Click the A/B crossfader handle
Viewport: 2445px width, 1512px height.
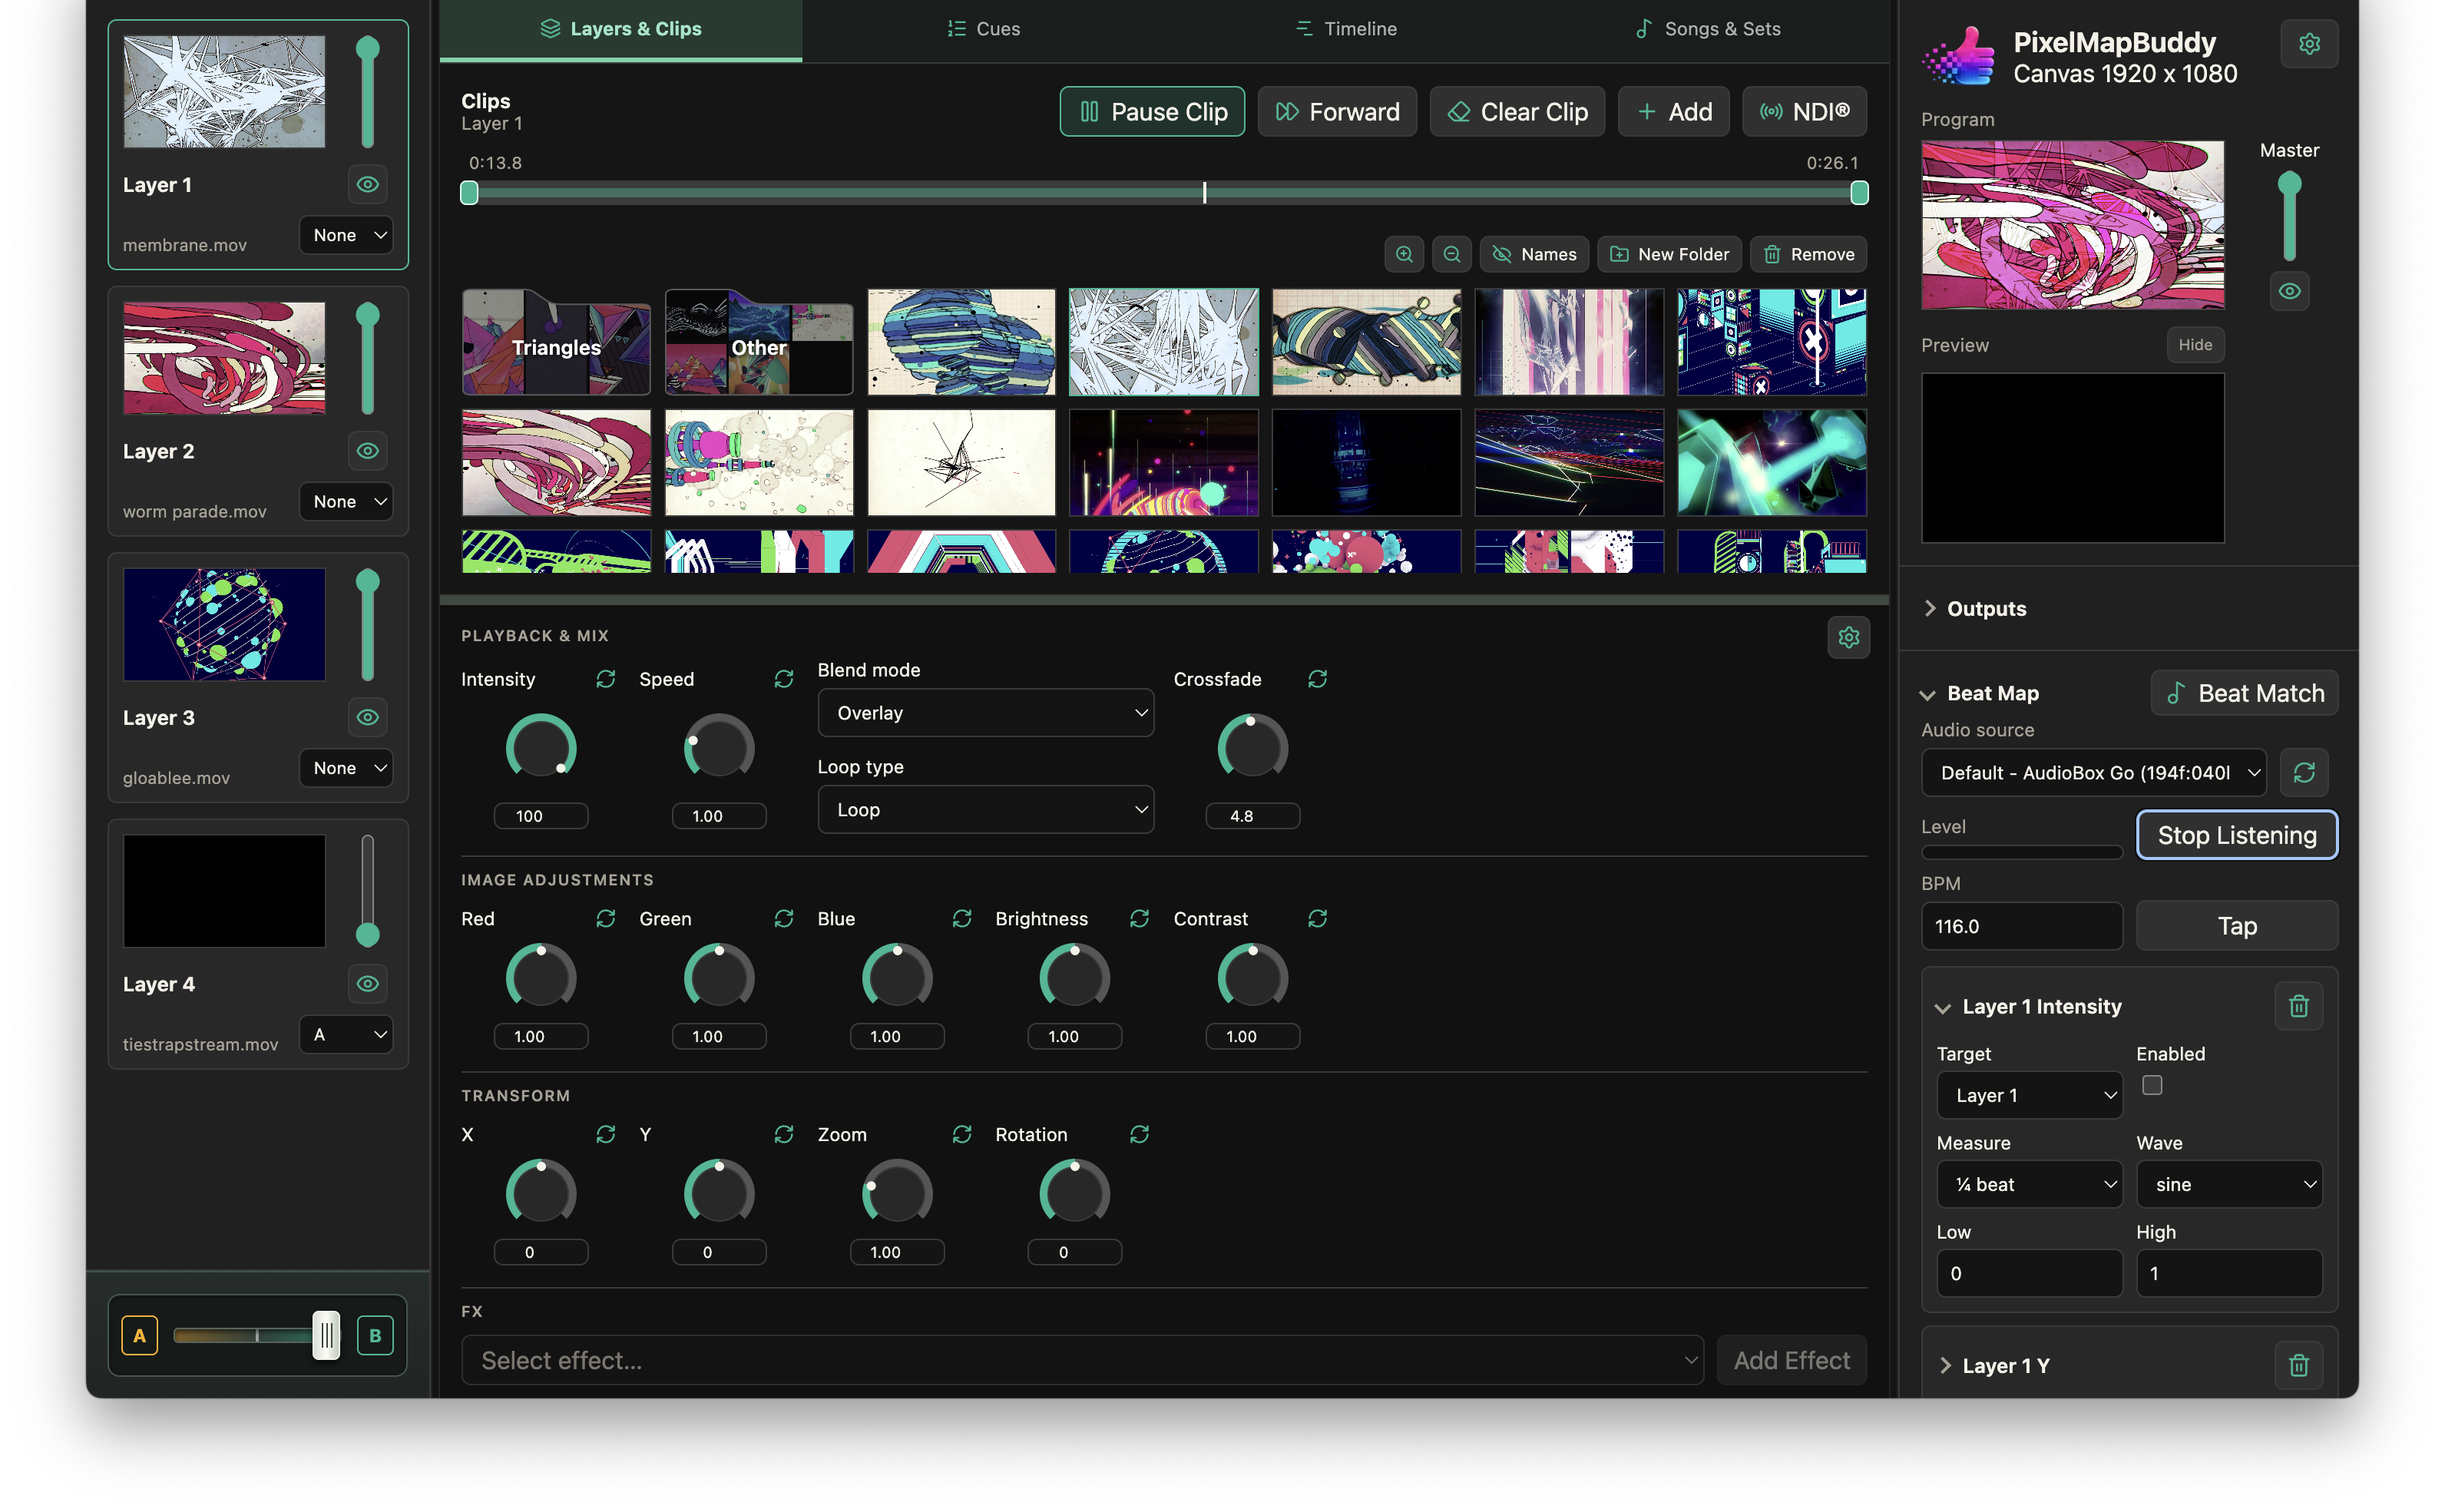[326, 1335]
